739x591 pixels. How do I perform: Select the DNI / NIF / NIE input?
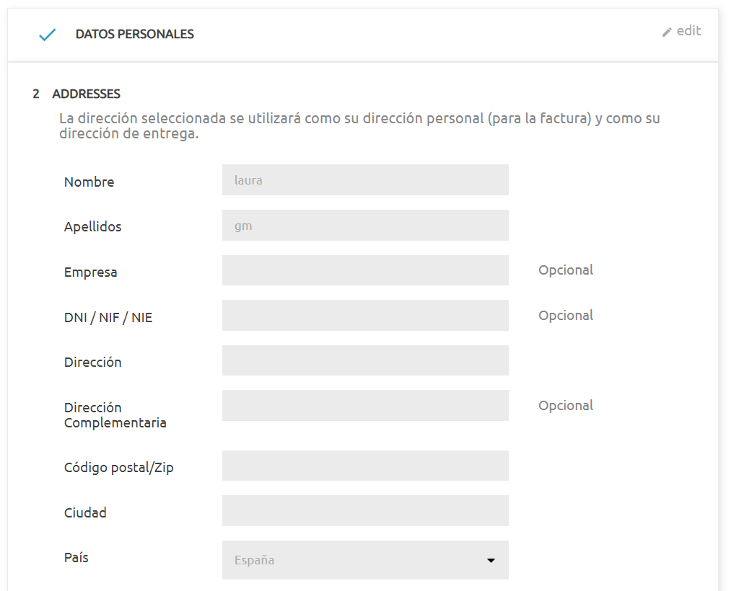(365, 316)
